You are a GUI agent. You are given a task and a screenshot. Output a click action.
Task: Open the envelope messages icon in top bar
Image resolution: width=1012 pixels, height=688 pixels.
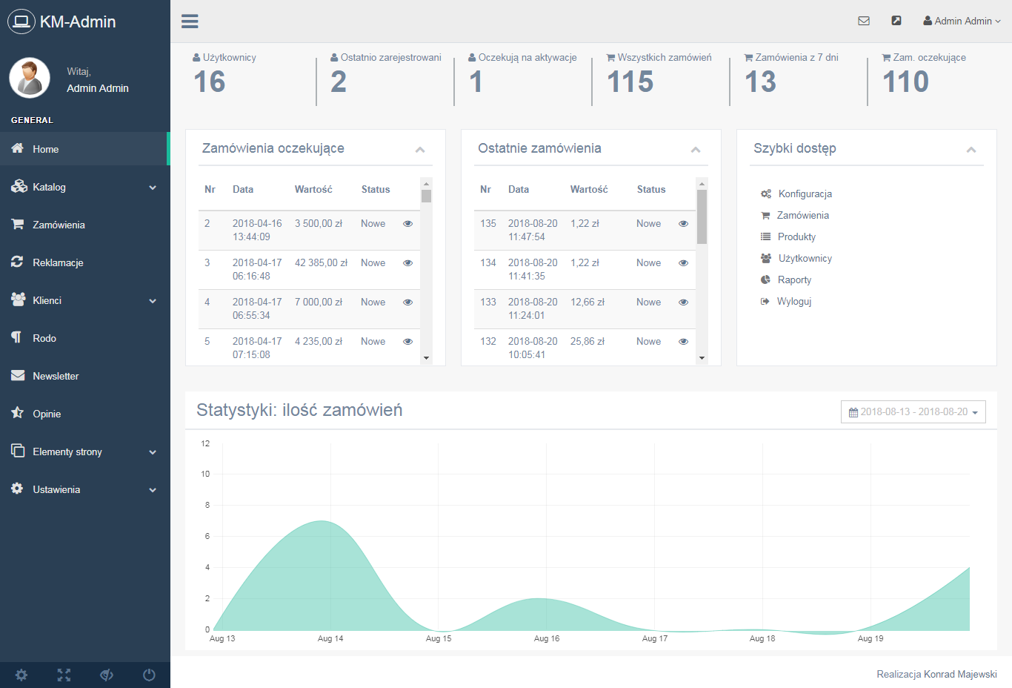864,21
